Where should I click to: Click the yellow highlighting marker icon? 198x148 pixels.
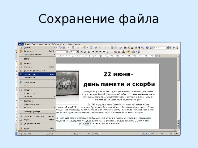click(129, 52)
